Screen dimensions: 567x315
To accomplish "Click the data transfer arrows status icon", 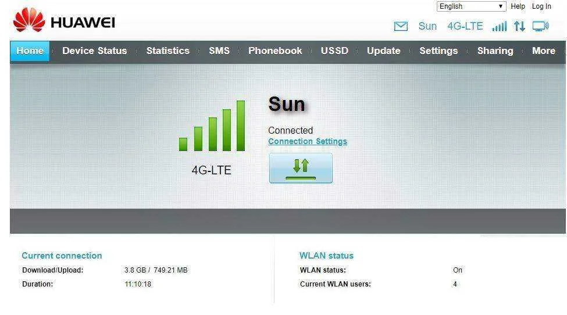I will 520,26.
